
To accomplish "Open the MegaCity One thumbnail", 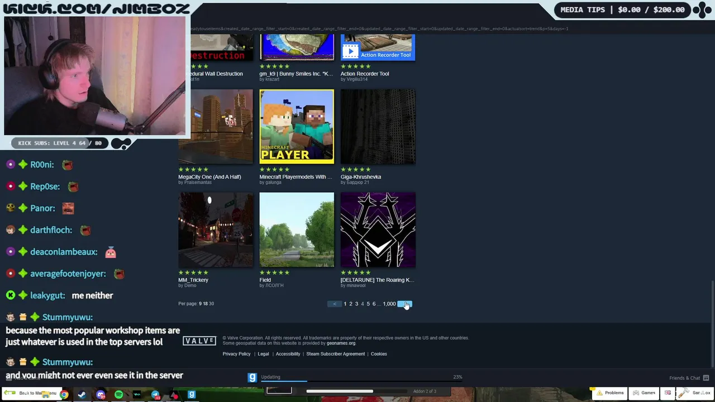I will click(x=216, y=127).
